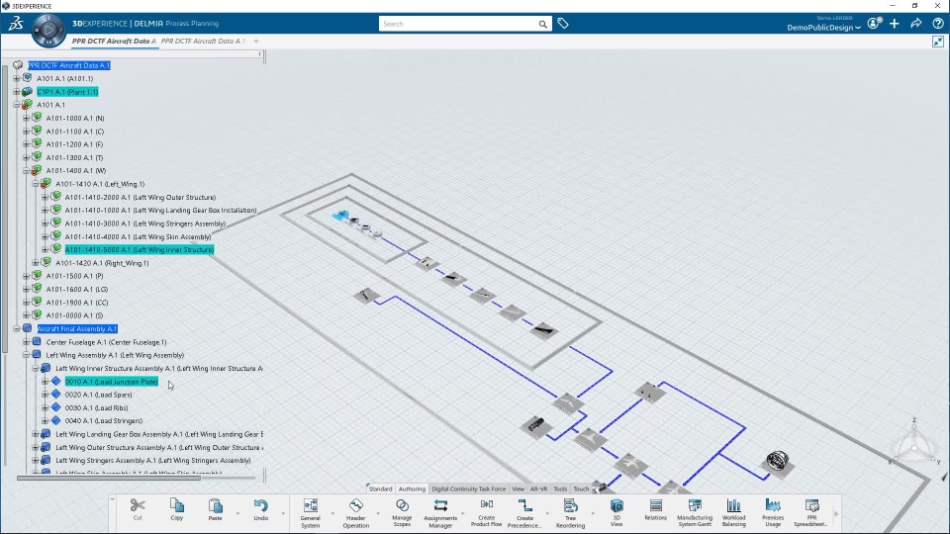Click Tree Reordering icon
Viewport: 950px width, 534px height.
pos(570,505)
